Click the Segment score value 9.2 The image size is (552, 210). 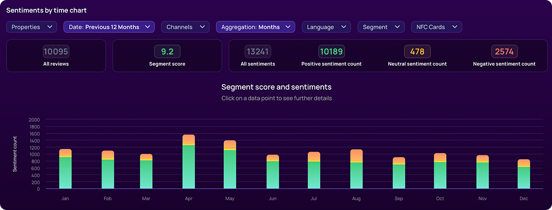(167, 52)
